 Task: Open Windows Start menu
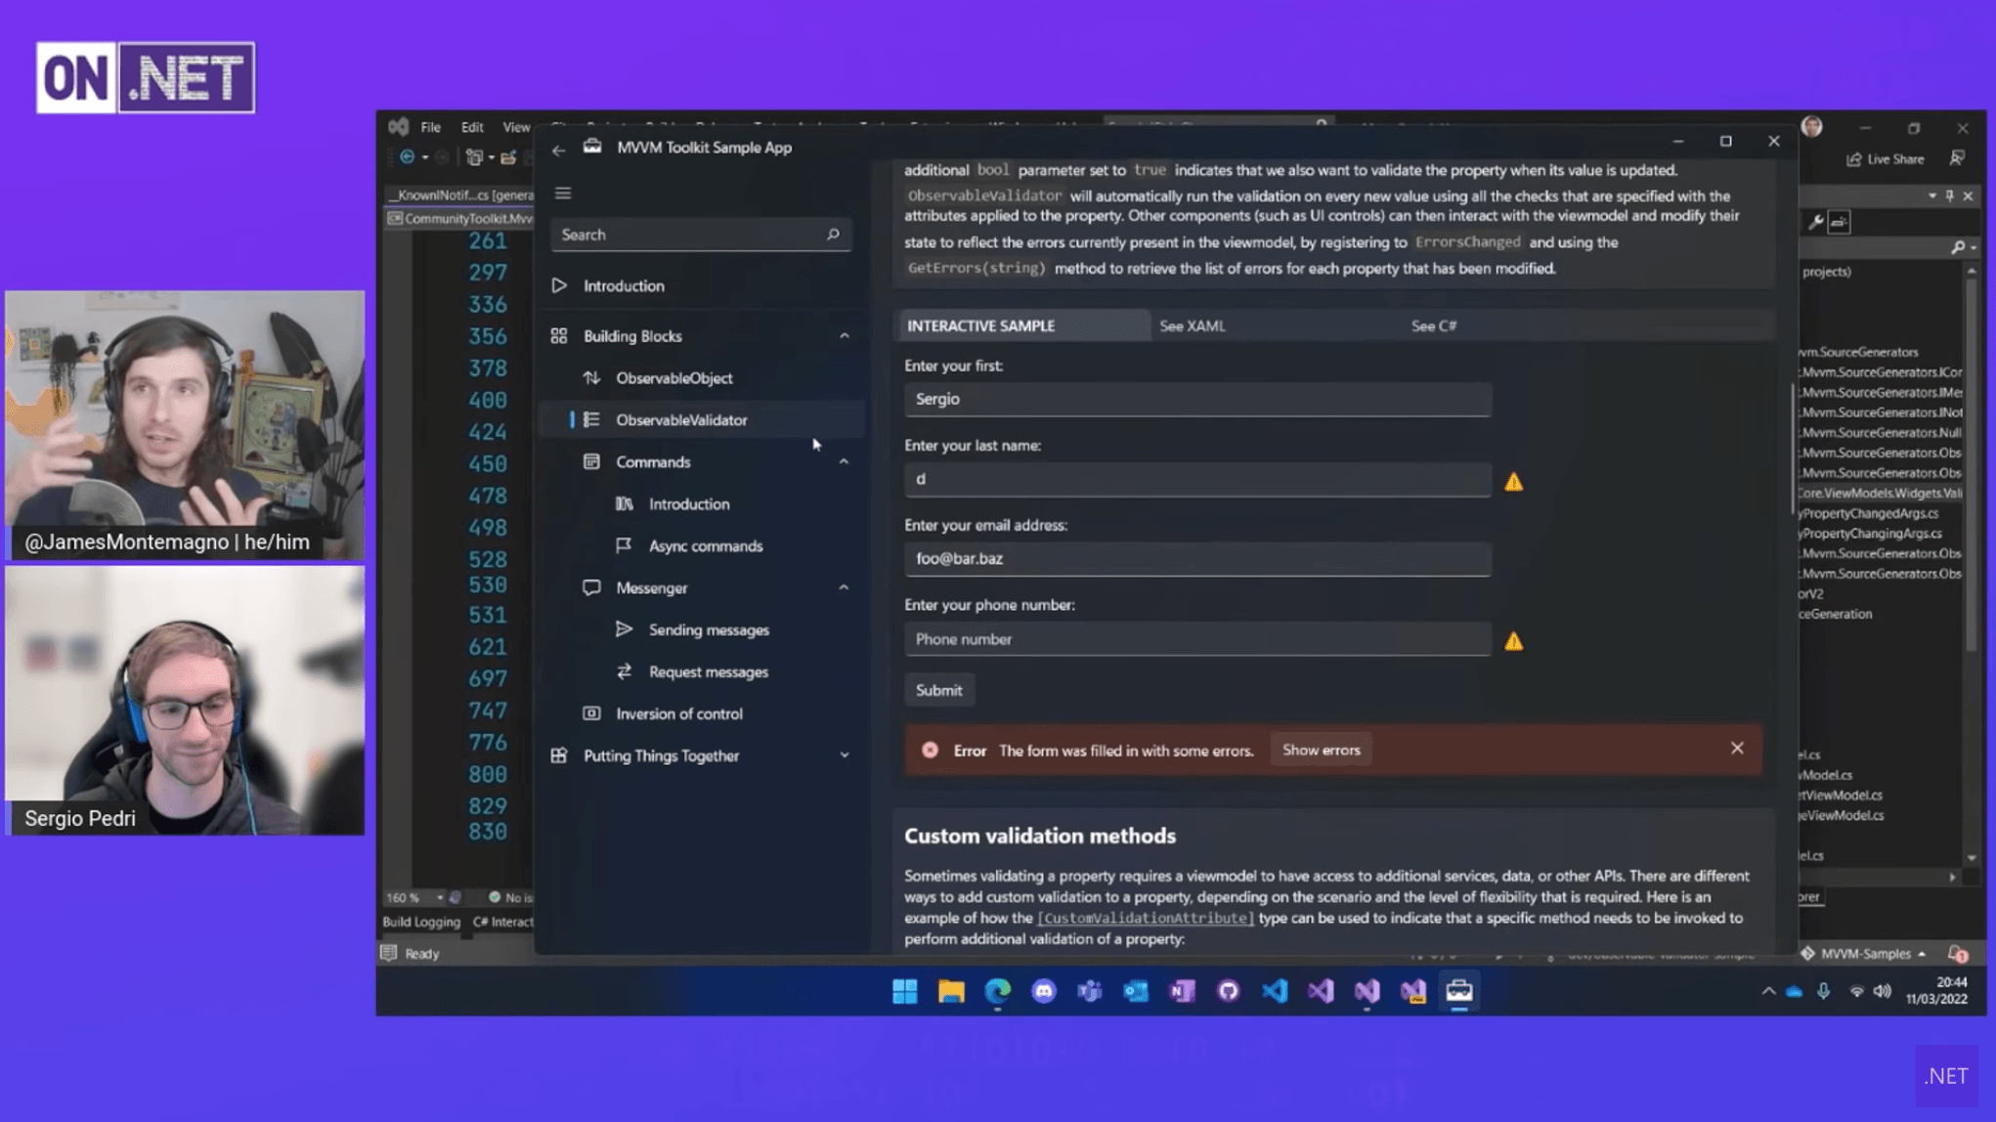(x=905, y=992)
